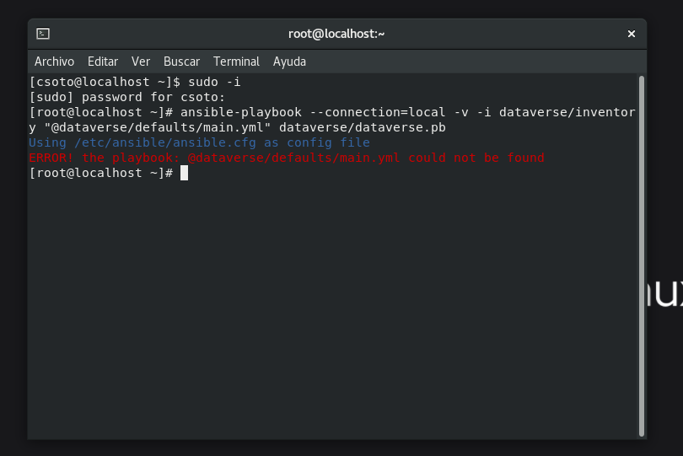Click the red ERROR playbook message line

(x=287, y=158)
